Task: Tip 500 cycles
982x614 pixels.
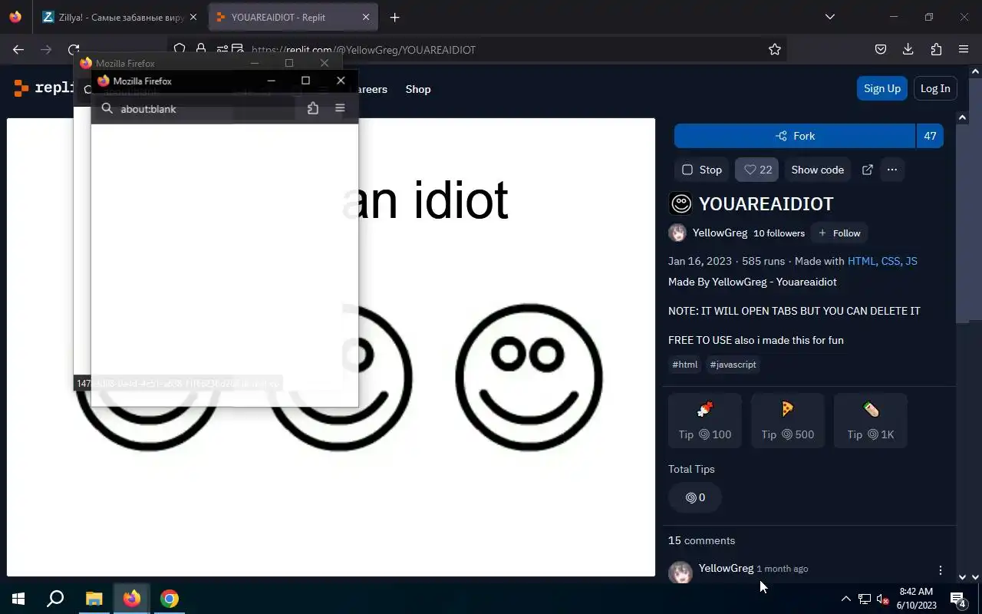Action: tap(788, 421)
